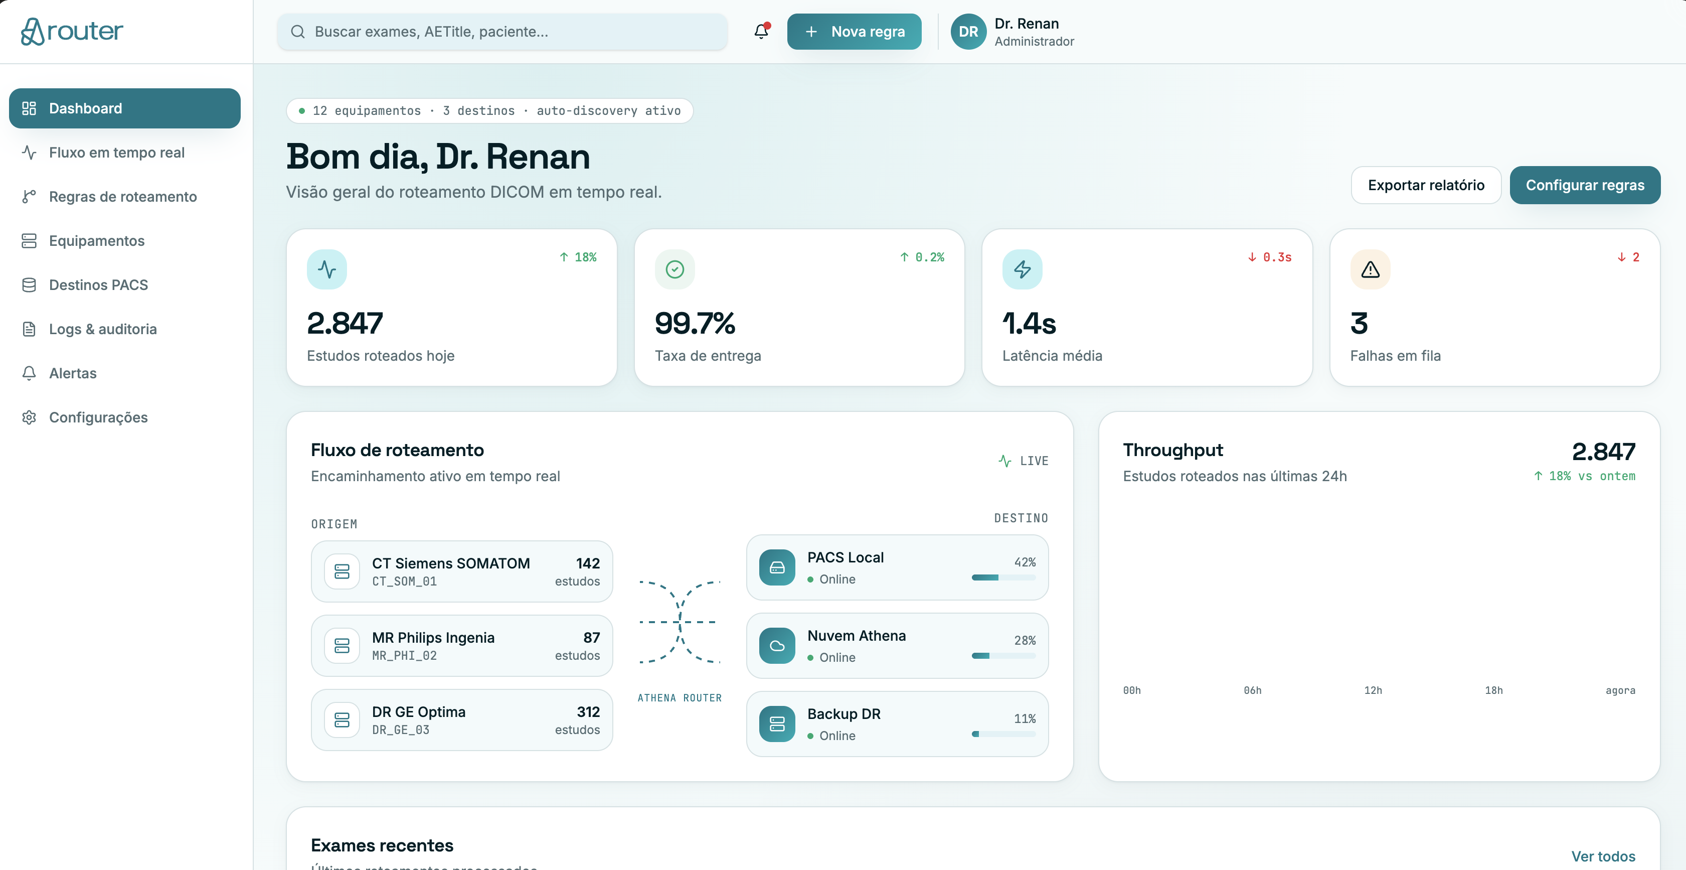Image resolution: width=1686 pixels, height=870 pixels.
Task: Click the Backup DR server icon
Action: click(777, 724)
